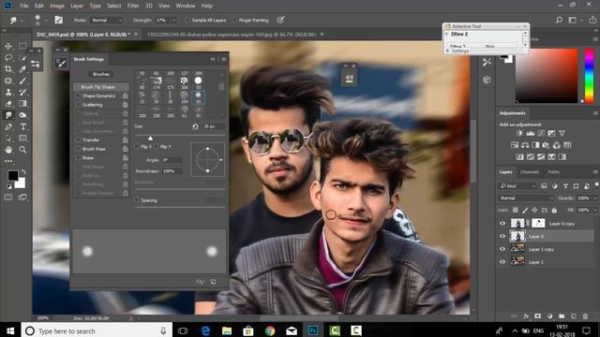Open the Window menu

click(x=186, y=6)
